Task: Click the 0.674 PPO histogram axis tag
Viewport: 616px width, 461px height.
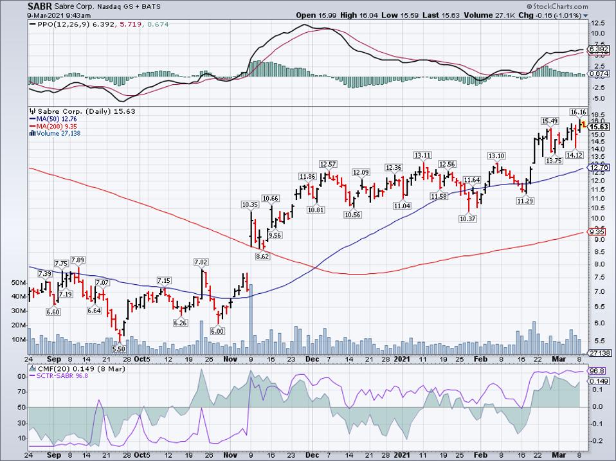Action: coord(599,74)
